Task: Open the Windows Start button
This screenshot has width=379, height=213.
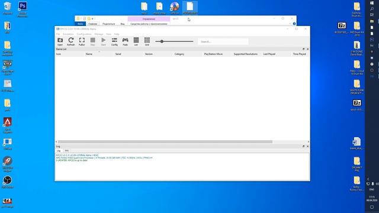Action: [372, 3]
